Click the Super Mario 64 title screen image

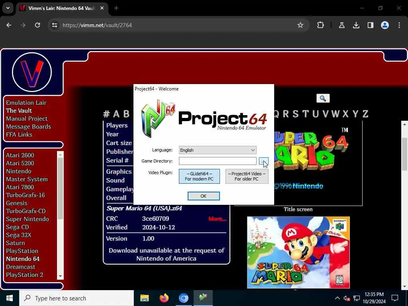point(318,163)
